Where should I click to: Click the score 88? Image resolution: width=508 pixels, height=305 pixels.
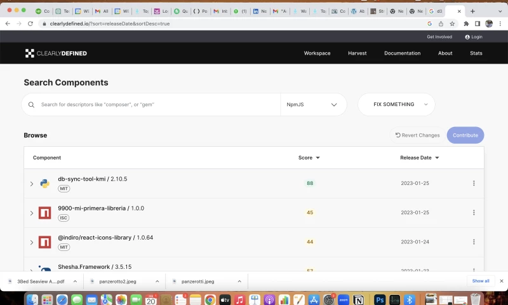(310, 184)
